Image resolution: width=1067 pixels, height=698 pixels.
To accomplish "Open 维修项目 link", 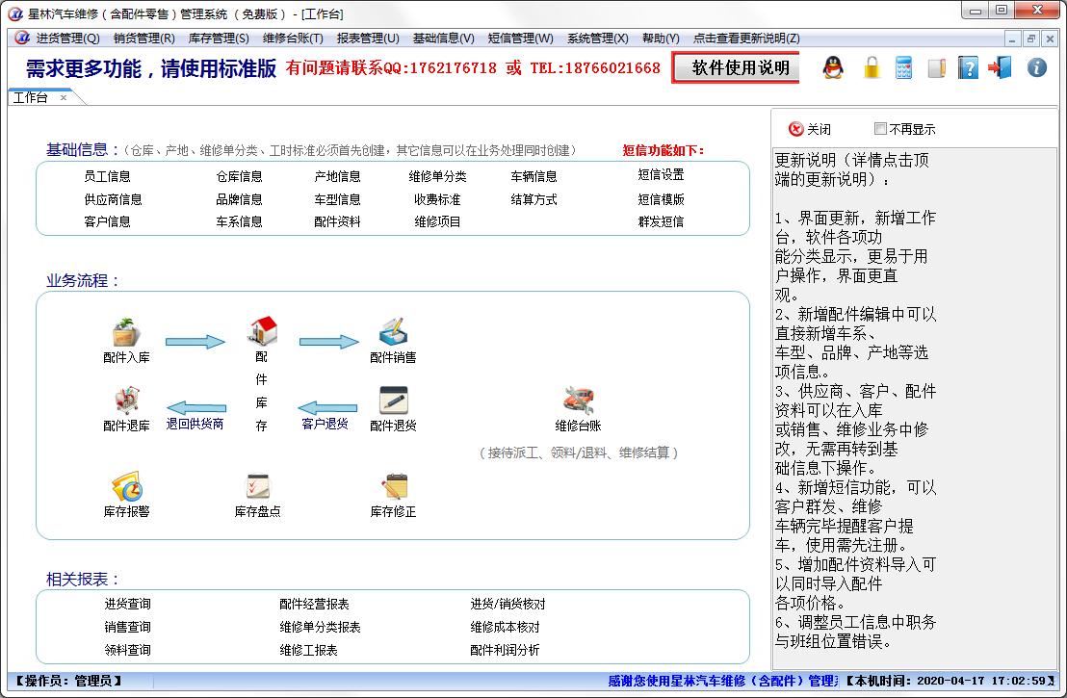I will pos(437,221).
